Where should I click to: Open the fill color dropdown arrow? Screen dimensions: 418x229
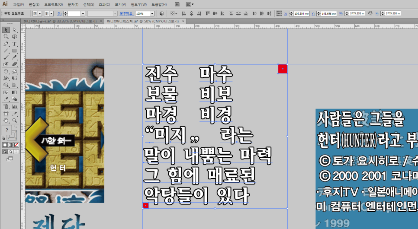pos(40,13)
